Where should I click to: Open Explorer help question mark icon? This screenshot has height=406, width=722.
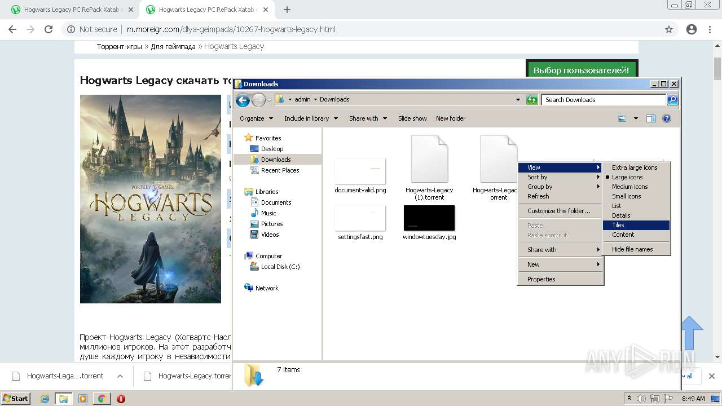pyautogui.click(x=667, y=118)
